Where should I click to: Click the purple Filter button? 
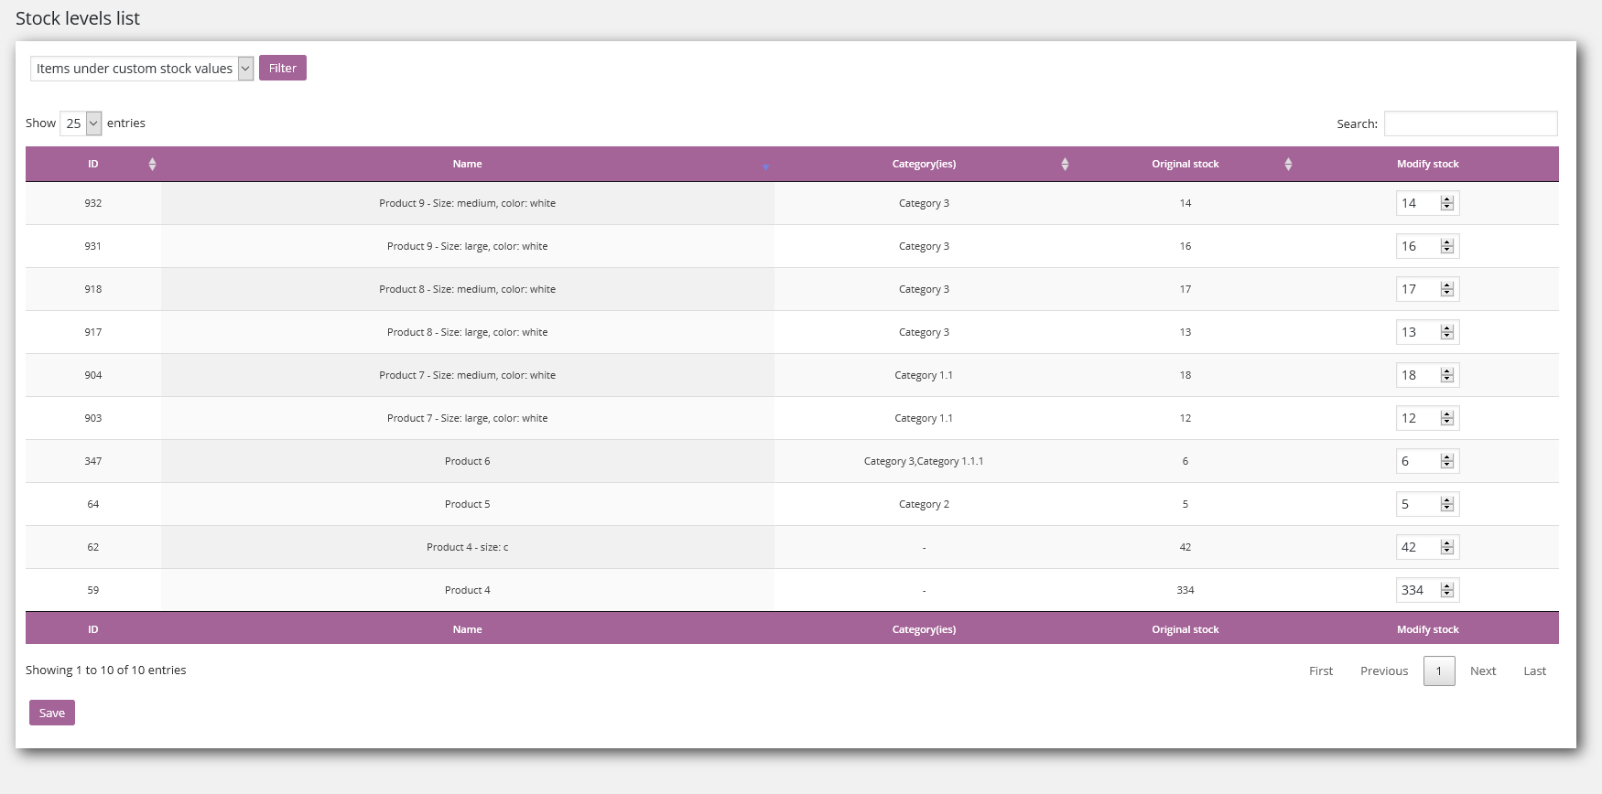pyautogui.click(x=283, y=68)
